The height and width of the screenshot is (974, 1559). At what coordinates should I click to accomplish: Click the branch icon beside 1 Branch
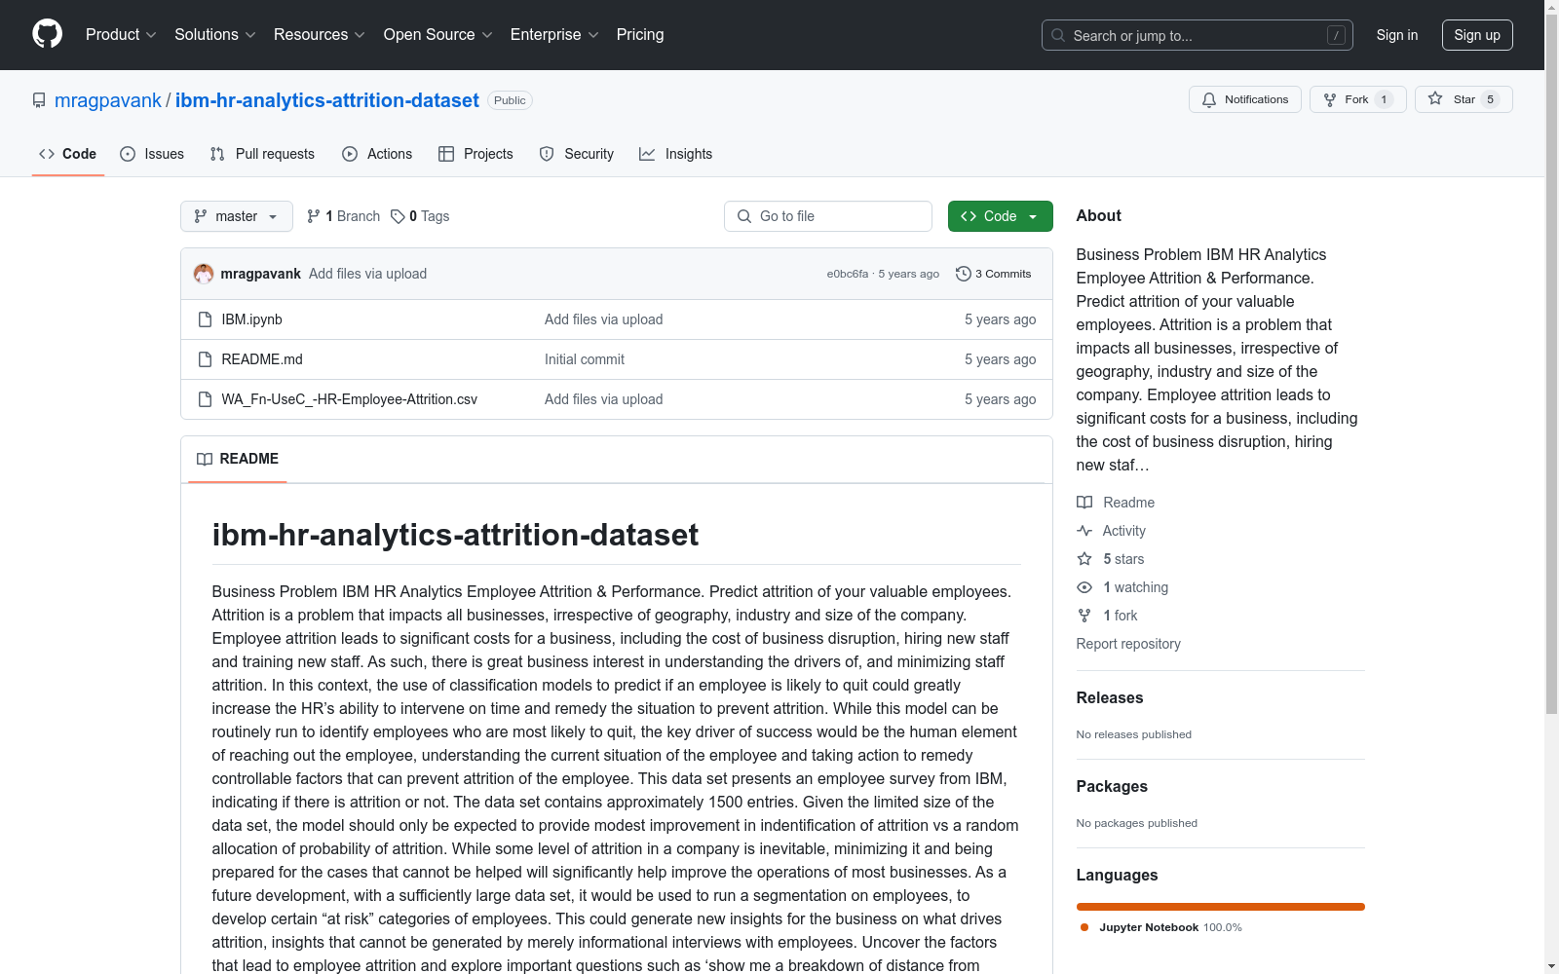point(314,216)
